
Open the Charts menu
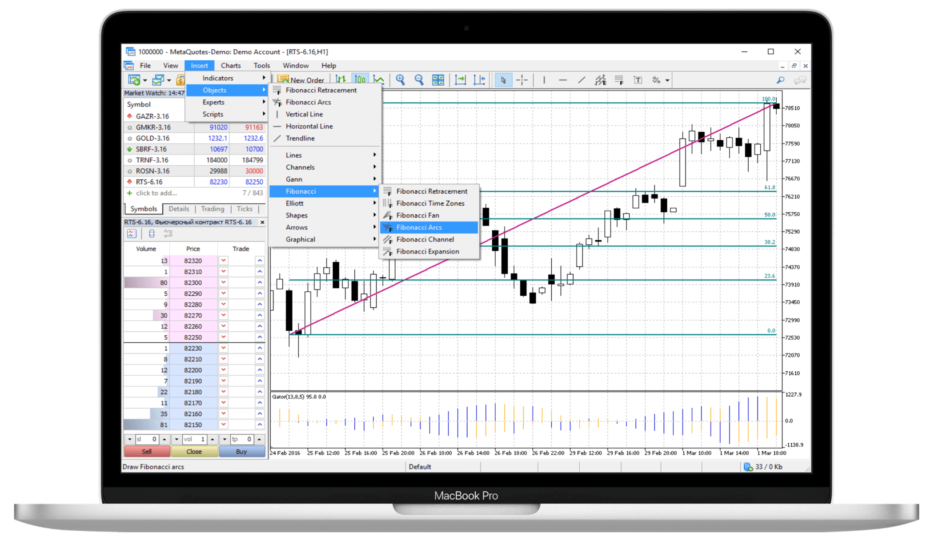click(x=231, y=65)
